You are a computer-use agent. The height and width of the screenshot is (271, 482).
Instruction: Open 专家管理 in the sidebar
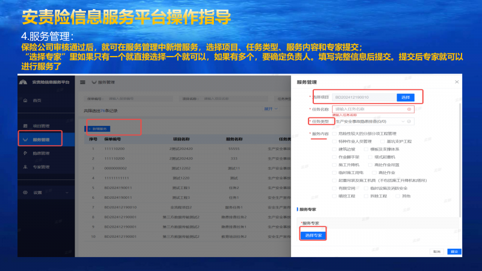pos(41,167)
